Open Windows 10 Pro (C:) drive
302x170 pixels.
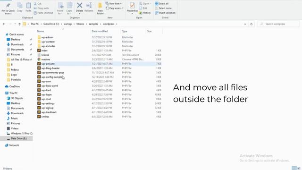tap(22, 133)
